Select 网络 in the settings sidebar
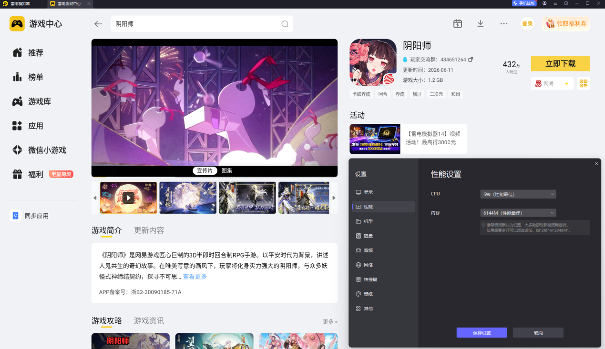The image size is (605, 349). 383,265
